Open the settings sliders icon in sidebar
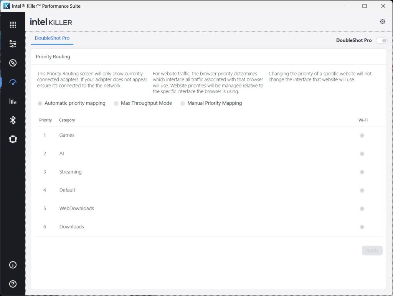393x296 pixels. click(x=13, y=44)
